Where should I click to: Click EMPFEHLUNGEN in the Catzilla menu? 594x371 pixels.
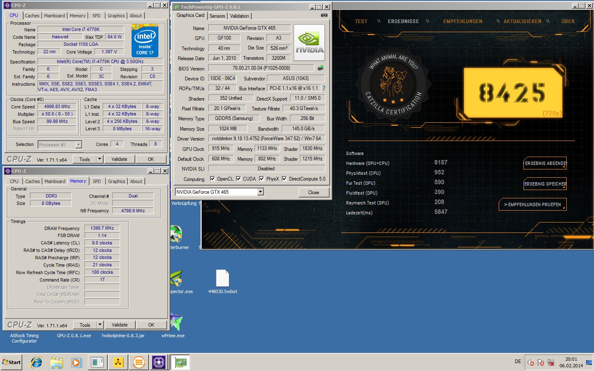(x=463, y=21)
